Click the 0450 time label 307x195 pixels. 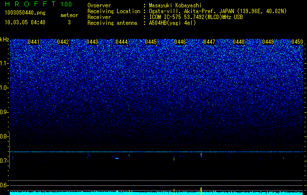(297, 42)
